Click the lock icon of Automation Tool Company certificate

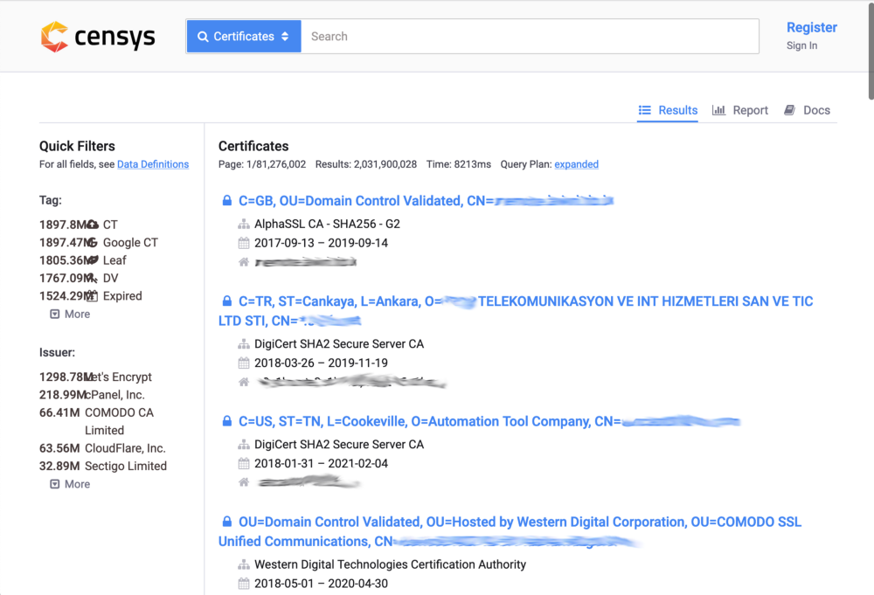pos(227,421)
